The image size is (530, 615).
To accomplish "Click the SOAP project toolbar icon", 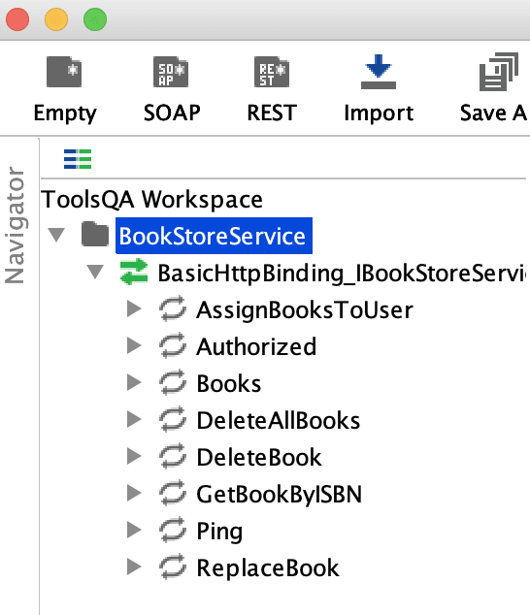I will tap(171, 72).
